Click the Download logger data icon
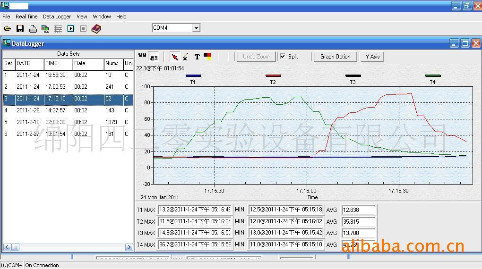The height and width of the screenshot is (269, 482). point(45,29)
